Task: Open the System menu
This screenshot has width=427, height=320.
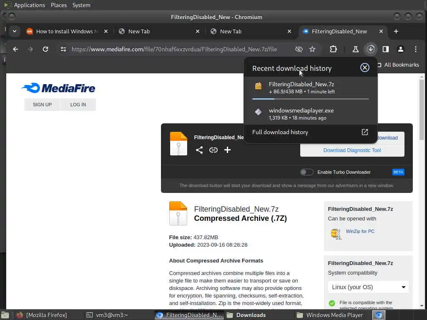Action: (x=81, y=5)
